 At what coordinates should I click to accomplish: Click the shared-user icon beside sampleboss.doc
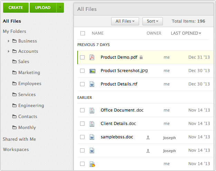pyautogui.click(x=148, y=137)
